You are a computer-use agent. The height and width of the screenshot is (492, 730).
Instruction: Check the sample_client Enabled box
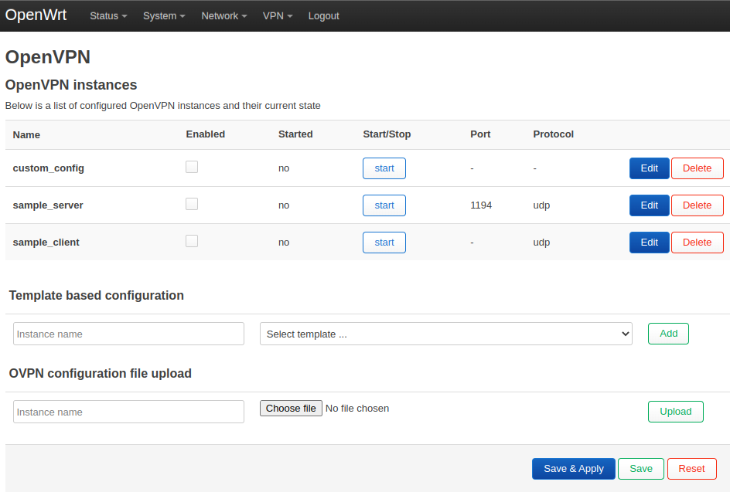click(x=192, y=241)
